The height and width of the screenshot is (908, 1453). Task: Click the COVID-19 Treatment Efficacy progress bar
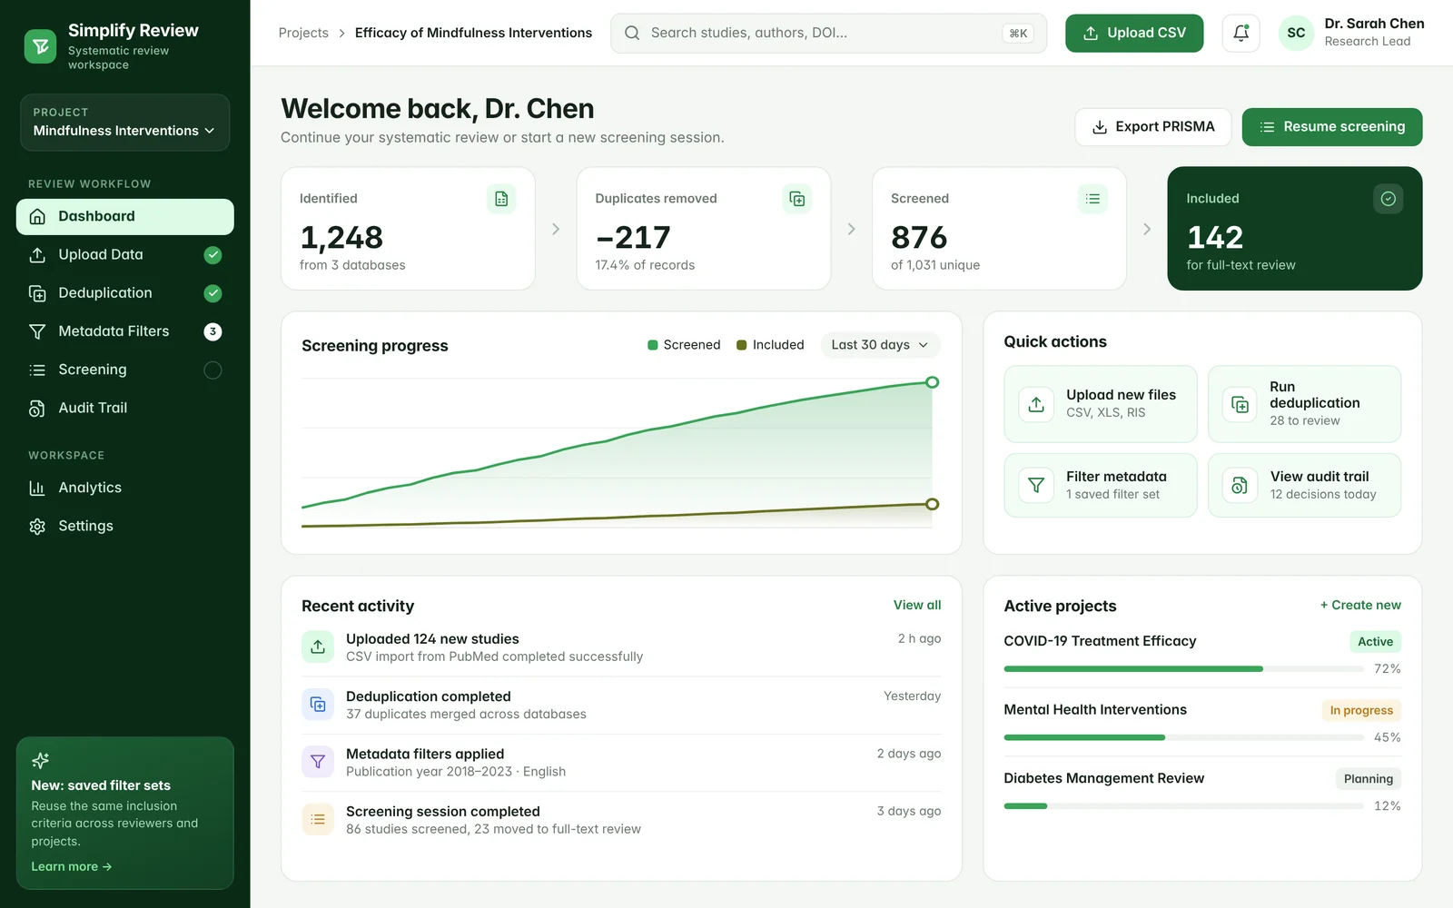tap(1183, 669)
